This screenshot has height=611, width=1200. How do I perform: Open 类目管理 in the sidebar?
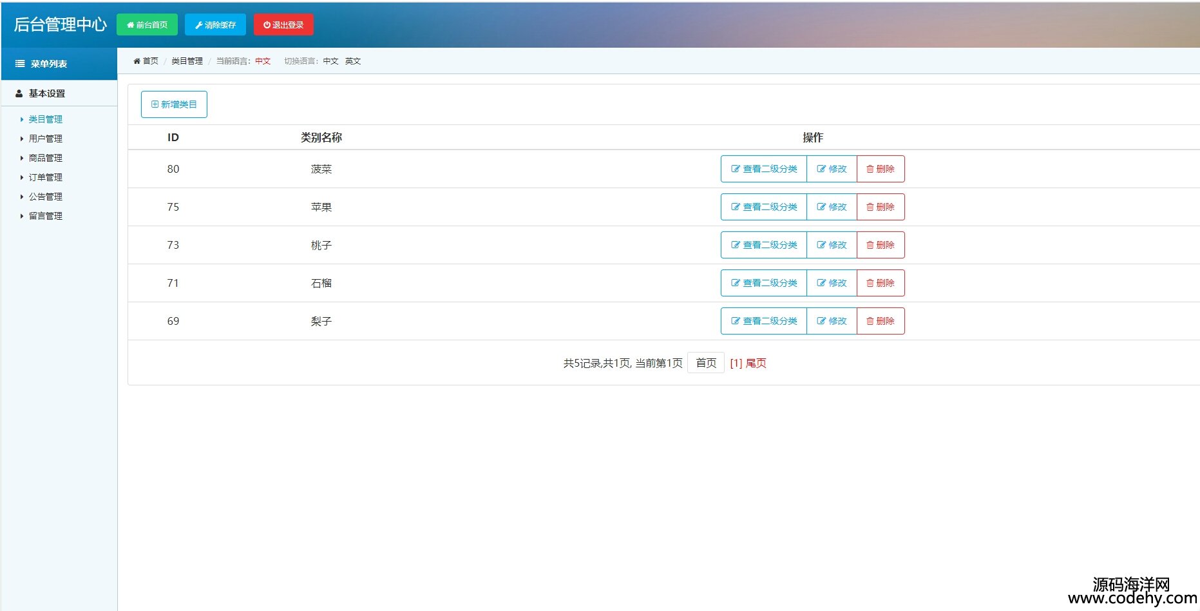coord(46,119)
